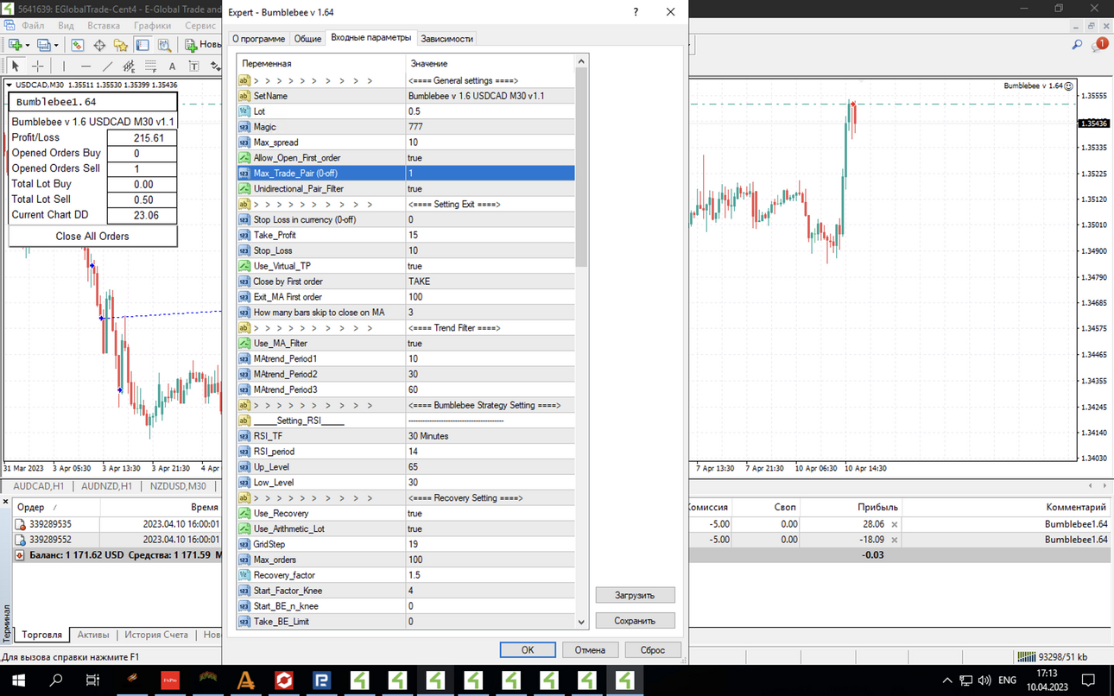The width and height of the screenshot is (1114, 696).
Task: Open Windows taskbar search
Action: click(x=56, y=680)
